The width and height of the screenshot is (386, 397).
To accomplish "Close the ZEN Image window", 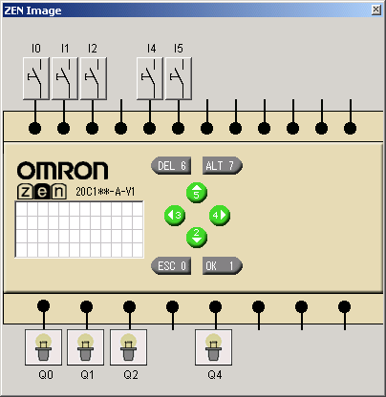I will pos(376,10).
